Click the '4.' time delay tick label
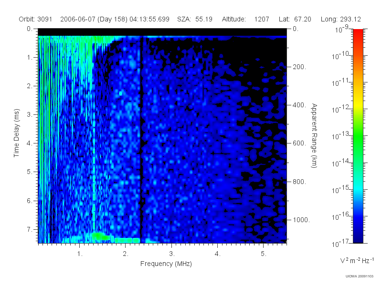This screenshot has width=382, height=286. pos(30,143)
